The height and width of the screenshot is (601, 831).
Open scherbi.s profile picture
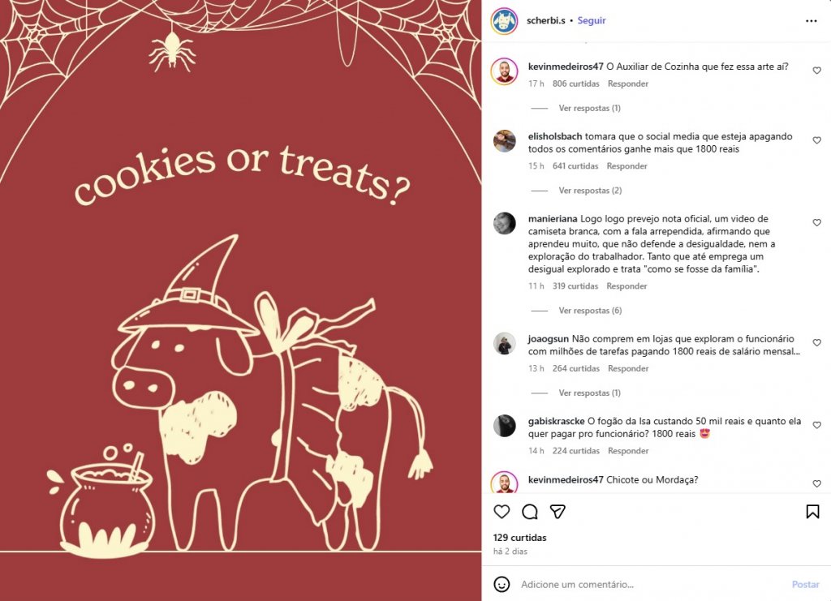[504, 21]
